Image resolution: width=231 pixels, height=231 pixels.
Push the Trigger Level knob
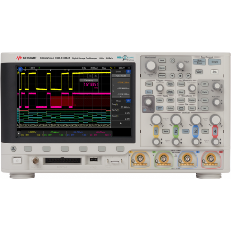click(x=160, y=88)
